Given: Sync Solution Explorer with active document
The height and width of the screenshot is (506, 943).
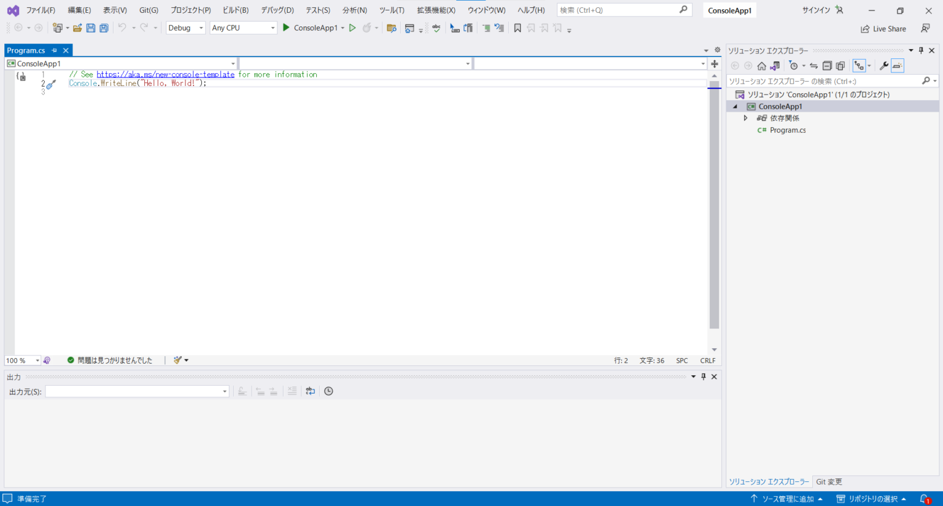Looking at the screenshot, I should coord(814,66).
